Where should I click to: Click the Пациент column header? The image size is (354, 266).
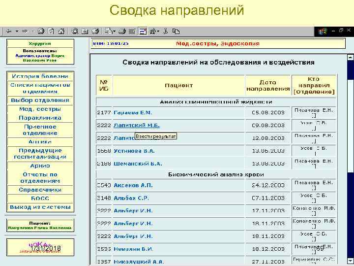[178, 85]
